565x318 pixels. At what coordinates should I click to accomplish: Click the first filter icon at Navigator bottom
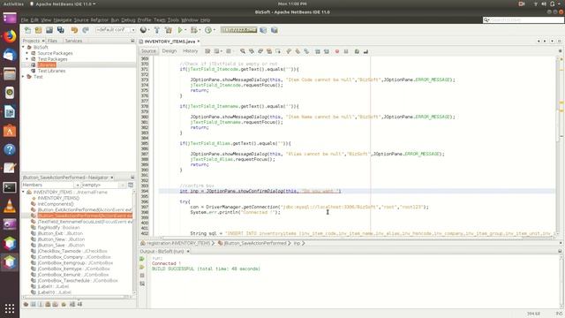pos(26,304)
